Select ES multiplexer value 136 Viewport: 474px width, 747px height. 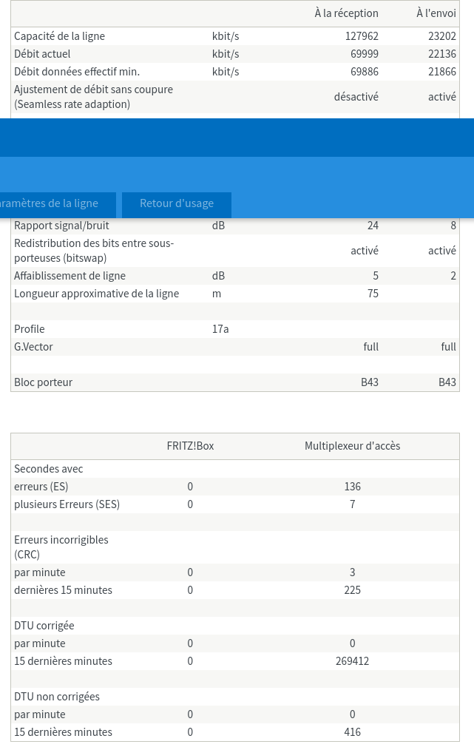353,487
